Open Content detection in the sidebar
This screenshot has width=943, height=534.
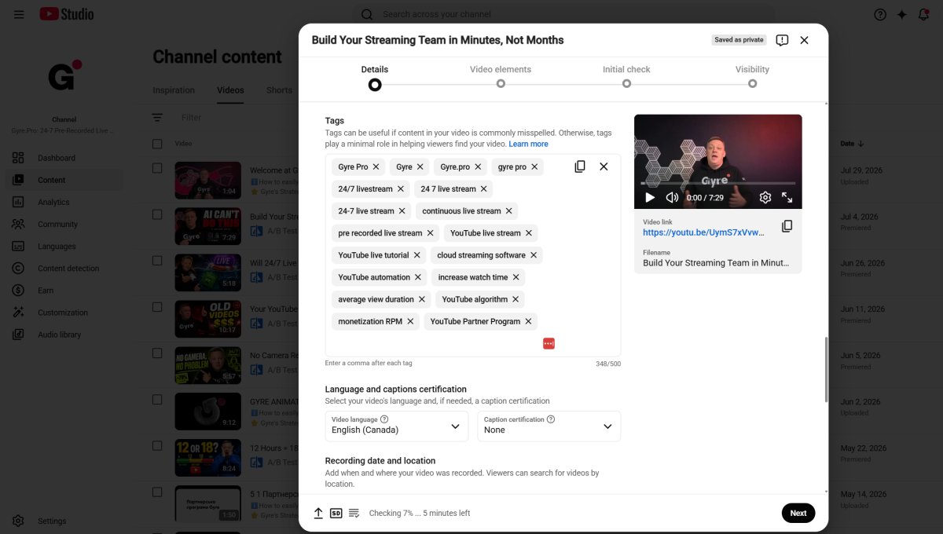click(68, 268)
